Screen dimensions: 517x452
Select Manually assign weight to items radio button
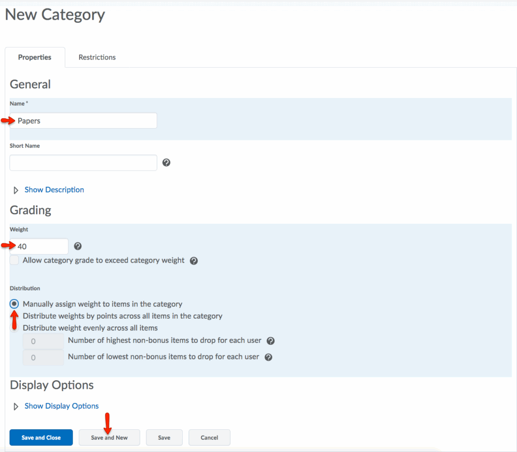[x=15, y=304]
